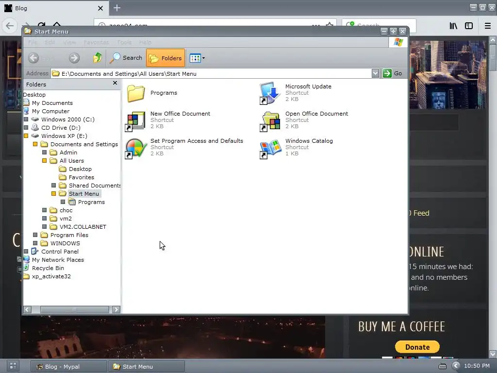The width and height of the screenshot is (497, 373).
Task: Expand Windows 2000 (C:) drive node
Action: 26,119
